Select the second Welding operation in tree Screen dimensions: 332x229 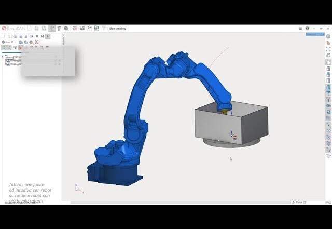pos(15,64)
